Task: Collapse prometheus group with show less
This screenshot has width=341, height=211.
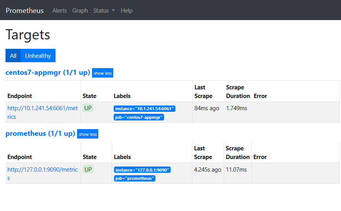Action: pyautogui.click(x=88, y=134)
